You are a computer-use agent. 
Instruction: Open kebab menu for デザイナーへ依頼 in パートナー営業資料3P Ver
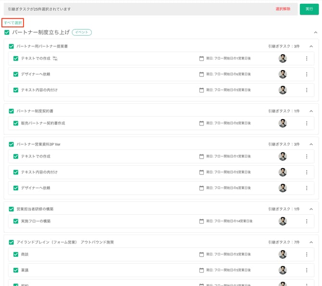(x=307, y=188)
